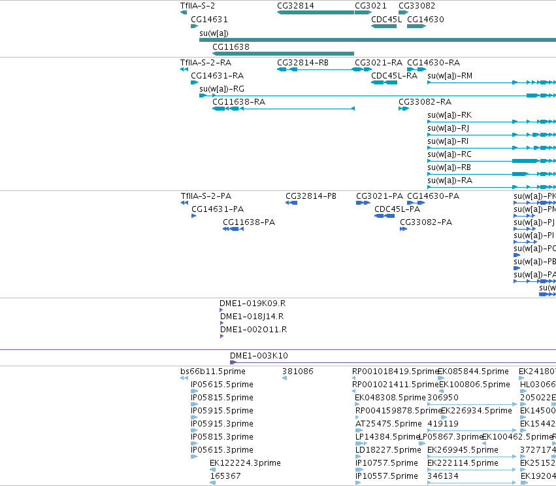This screenshot has width=556, height=486.
Task: Click the CG32814 gene arrow glyph
Action: coord(316,12)
